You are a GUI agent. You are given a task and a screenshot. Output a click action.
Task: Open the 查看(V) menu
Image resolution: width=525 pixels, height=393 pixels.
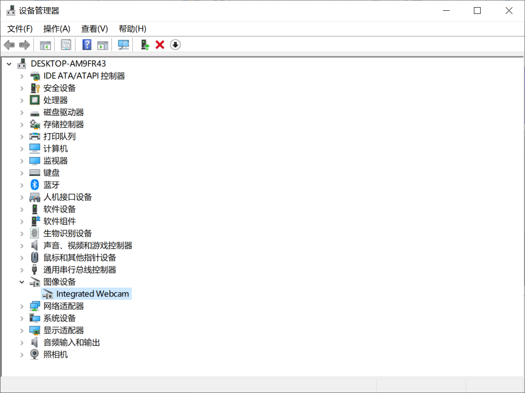click(x=95, y=29)
